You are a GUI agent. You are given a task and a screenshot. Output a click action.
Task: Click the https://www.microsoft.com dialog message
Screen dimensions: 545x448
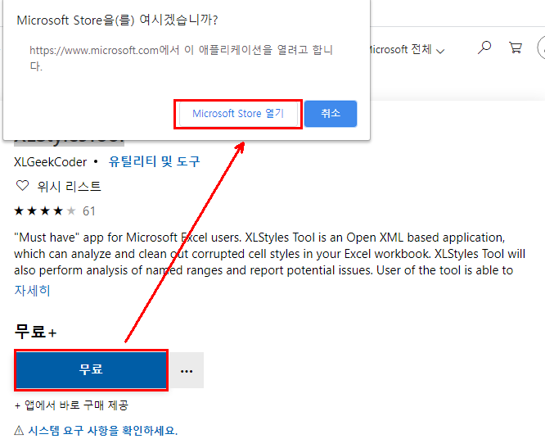click(181, 57)
